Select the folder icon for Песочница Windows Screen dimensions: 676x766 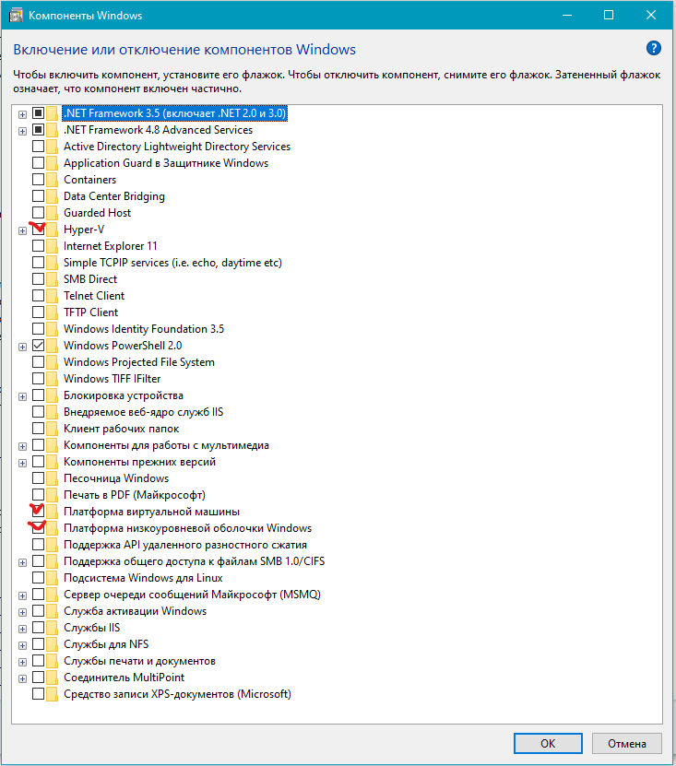(x=53, y=478)
